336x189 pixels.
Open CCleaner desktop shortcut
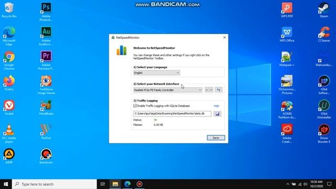tap(324, 34)
